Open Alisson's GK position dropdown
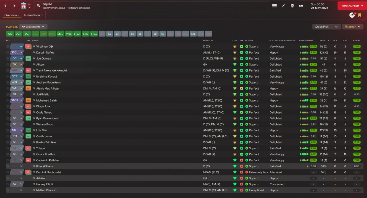The height and width of the screenshot is (198, 367). click(17, 64)
